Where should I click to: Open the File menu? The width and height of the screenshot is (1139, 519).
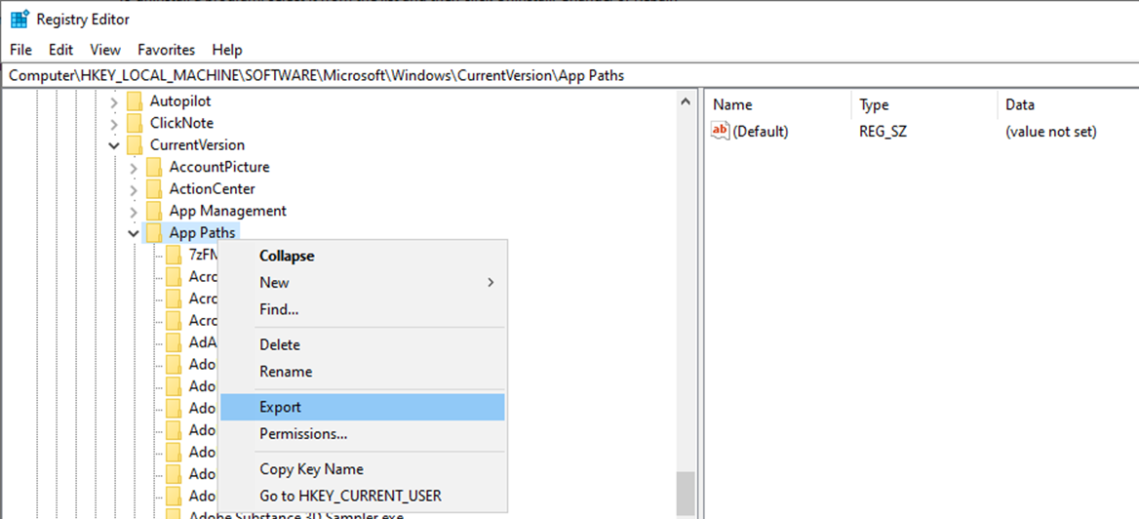point(20,50)
